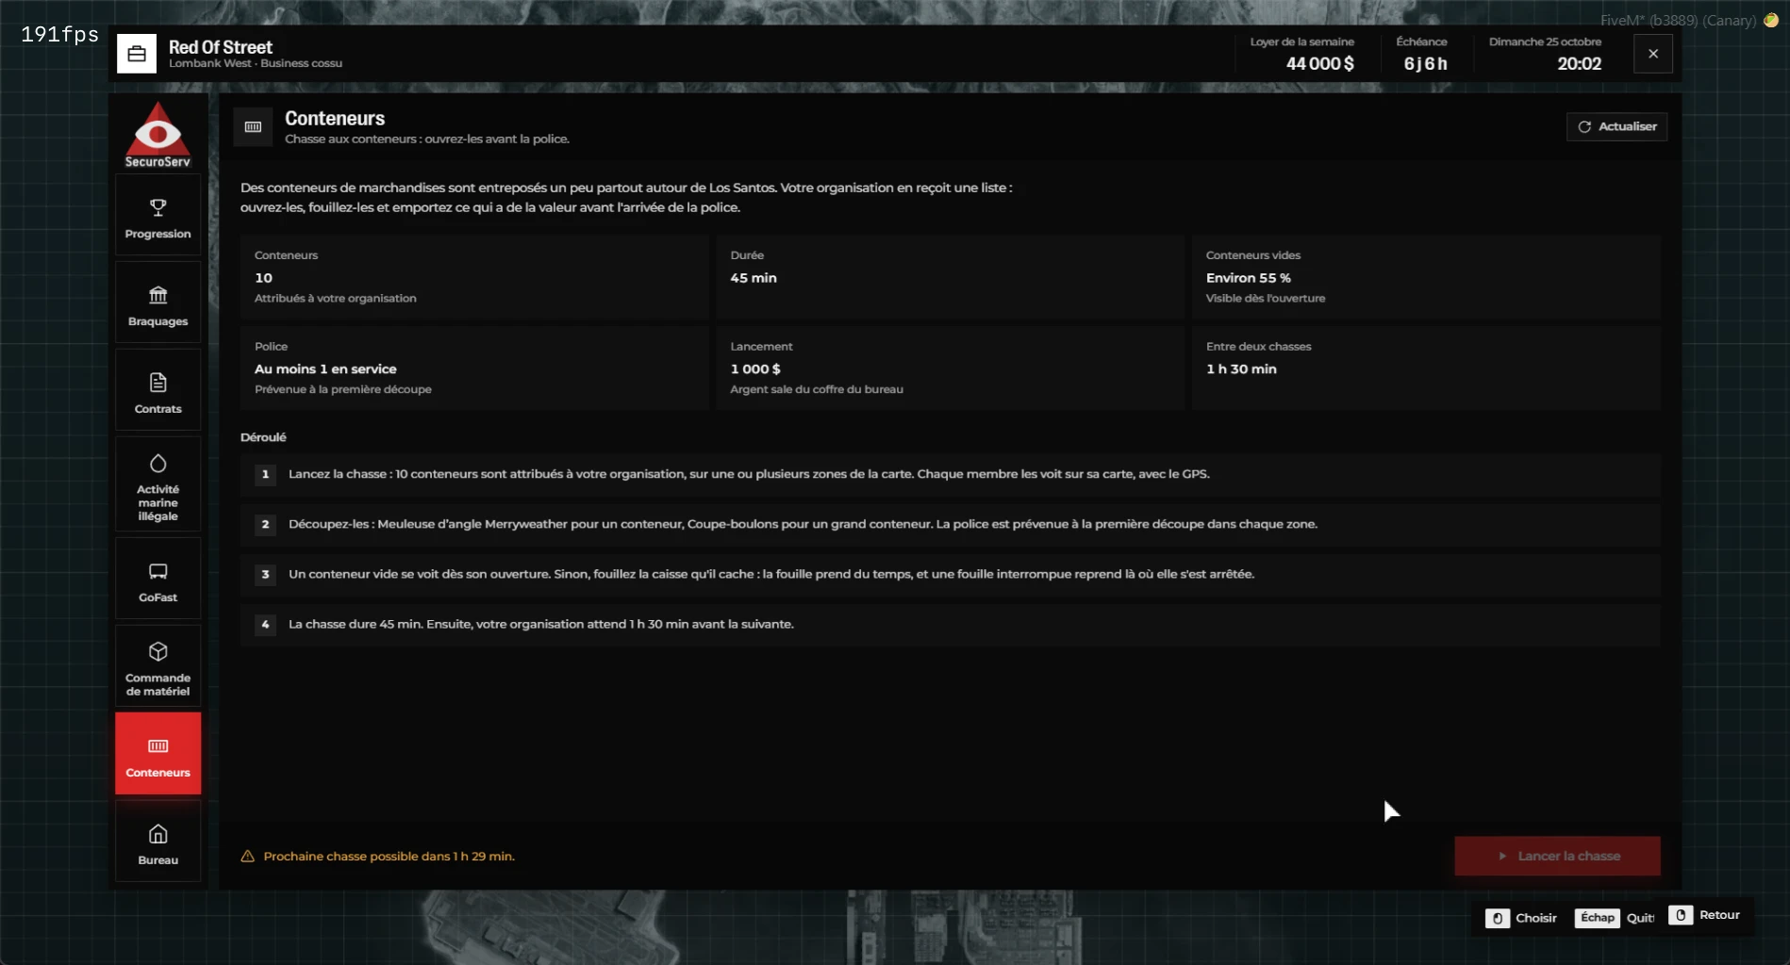Click the briefcase icon beside Red Of Street
The image size is (1790, 965).
pyautogui.click(x=137, y=54)
